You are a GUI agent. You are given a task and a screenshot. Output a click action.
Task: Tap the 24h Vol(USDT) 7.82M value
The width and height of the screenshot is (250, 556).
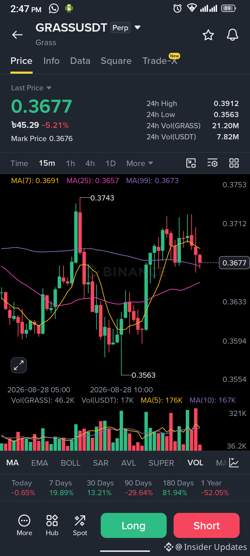pyautogui.click(x=228, y=137)
